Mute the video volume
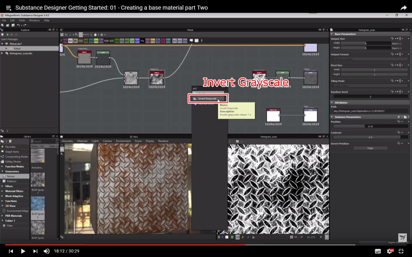The height and width of the screenshot is (257, 412). [x=46, y=251]
